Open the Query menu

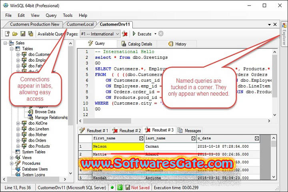click(x=51, y=15)
